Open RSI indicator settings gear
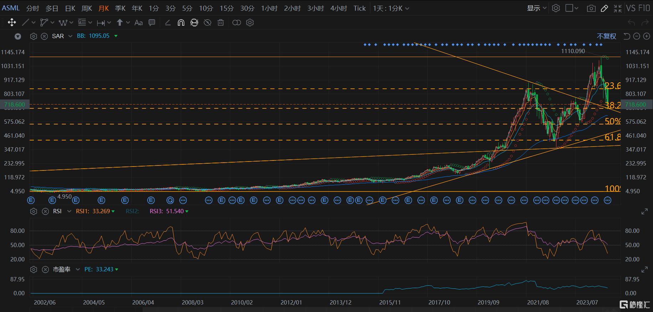 click(x=34, y=211)
